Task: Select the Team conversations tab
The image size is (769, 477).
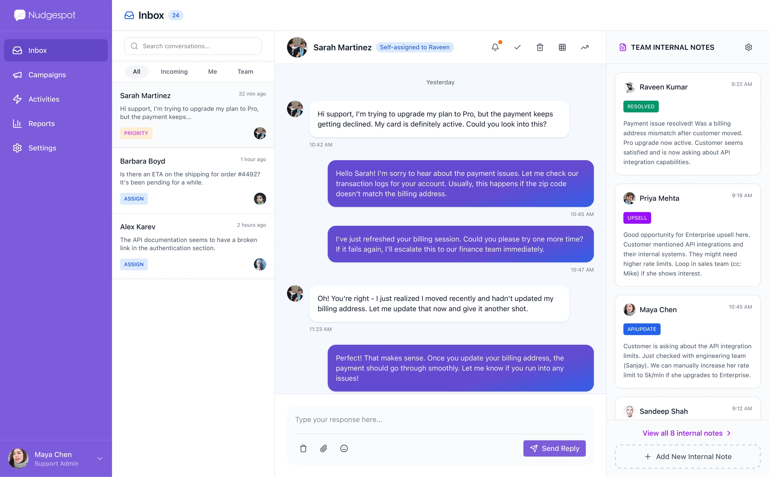Action: pyautogui.click(x=245, y=72)
